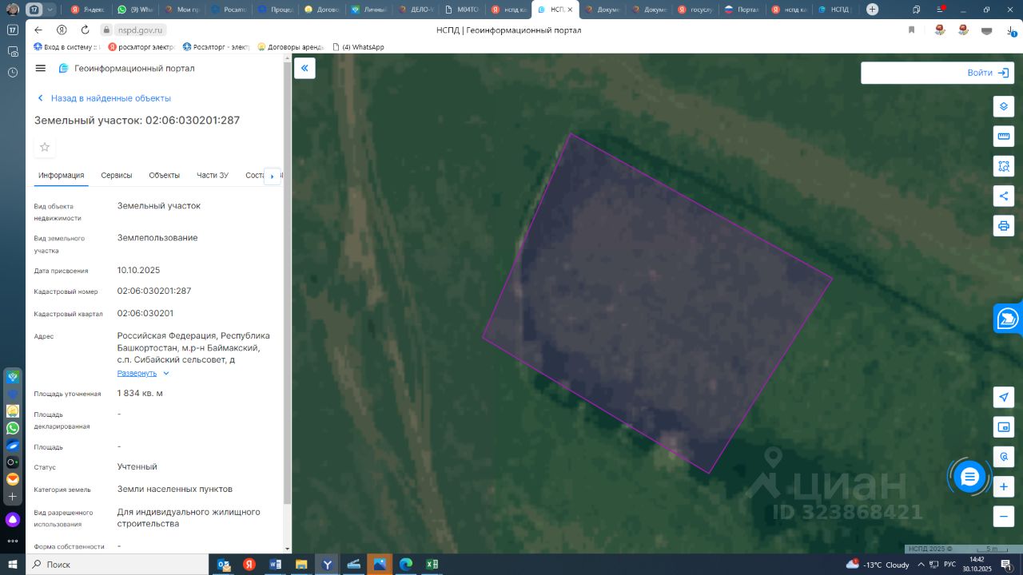The image size is (1023, 575).
Task: Open browser history from the sidebar
Action: coord(13,73)
